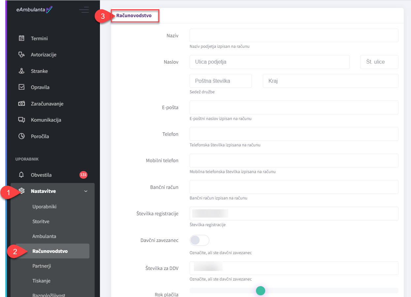Click the Poštna številka field
The height and width of the screenshot is (297, 411).
pos(220,81)
